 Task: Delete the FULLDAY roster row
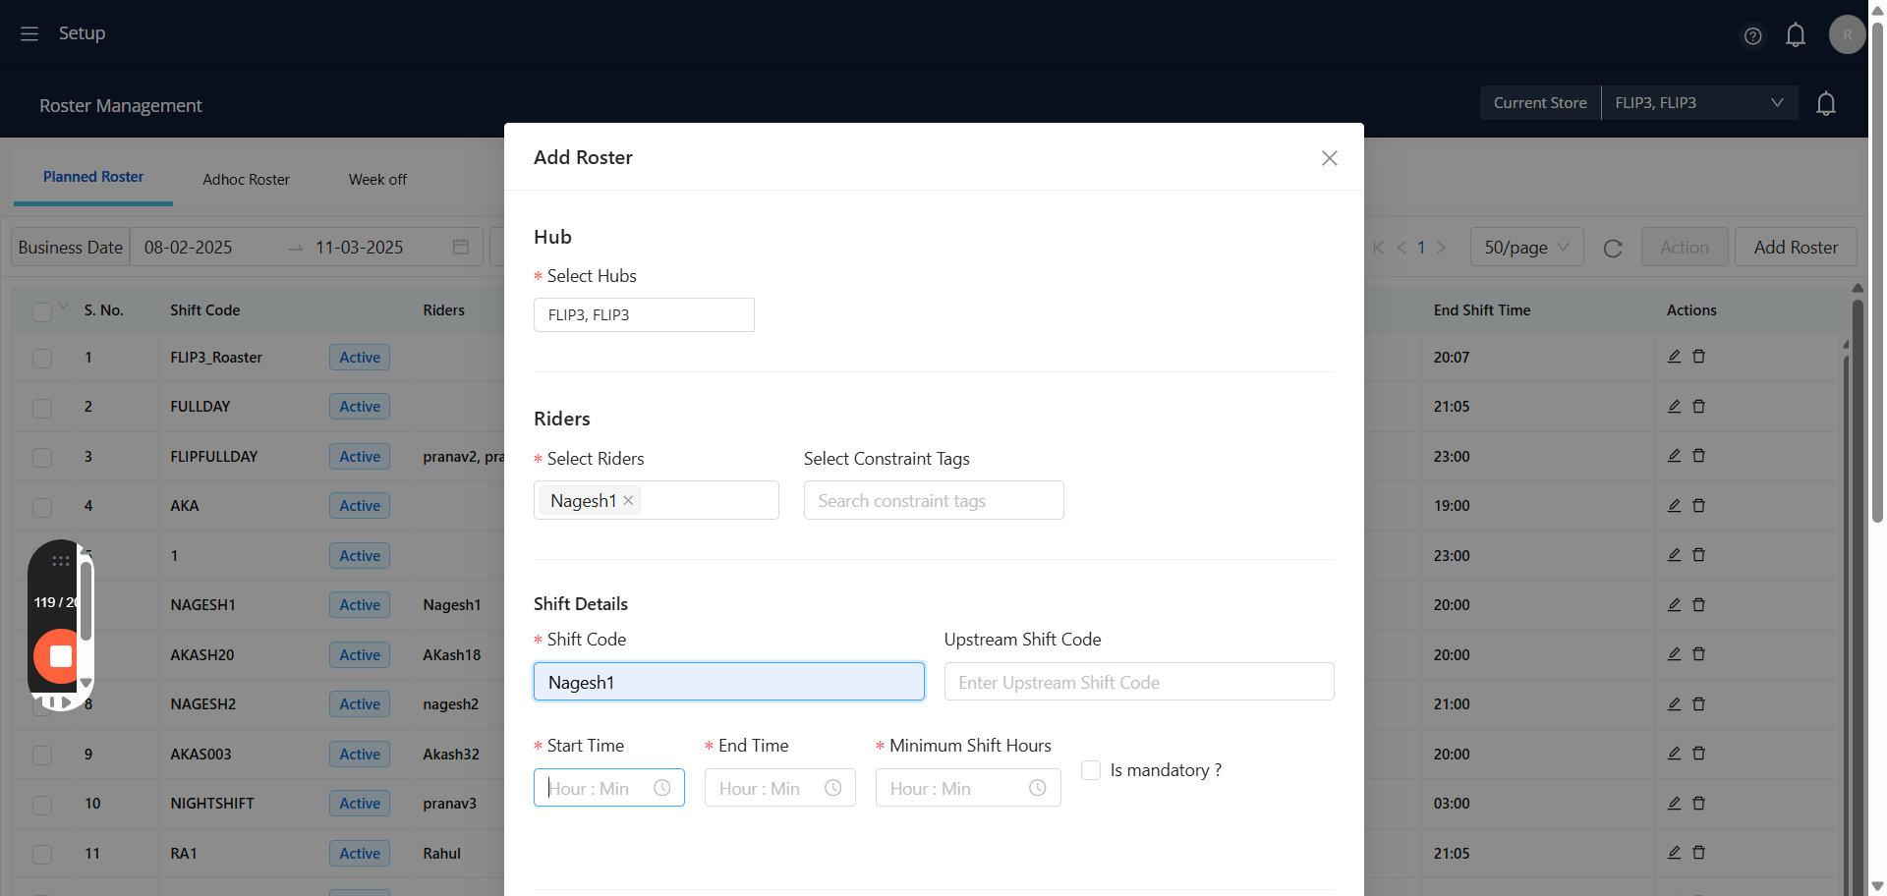(x=1698, y=406)
